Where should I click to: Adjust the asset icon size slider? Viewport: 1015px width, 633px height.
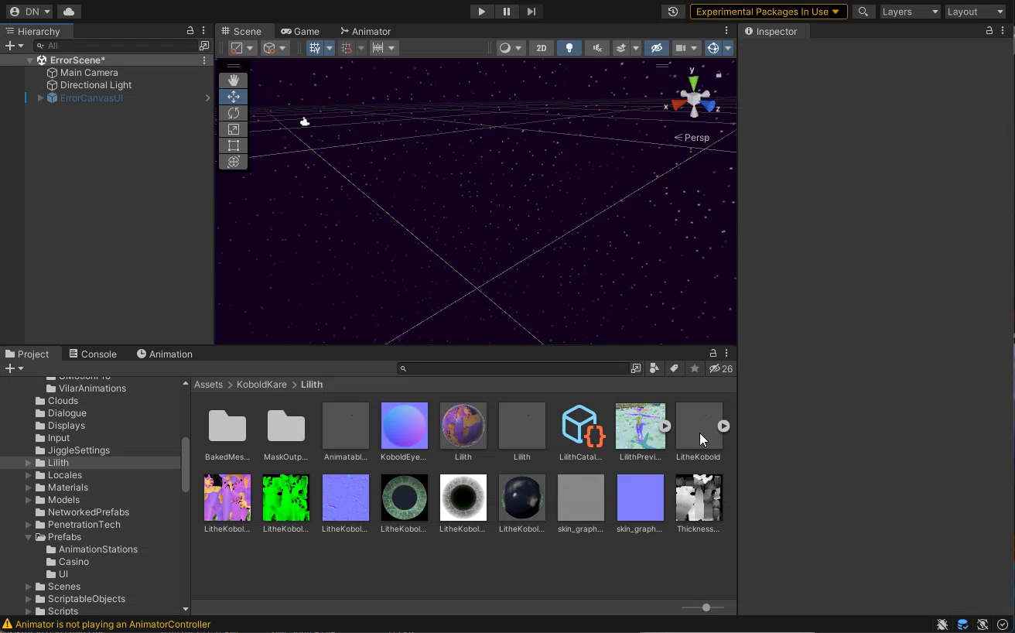click(x=706, y=607)
